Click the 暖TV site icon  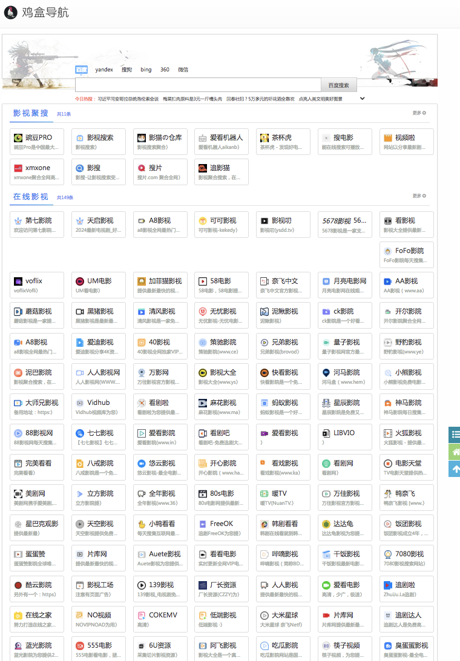click(x=264, y=494)
